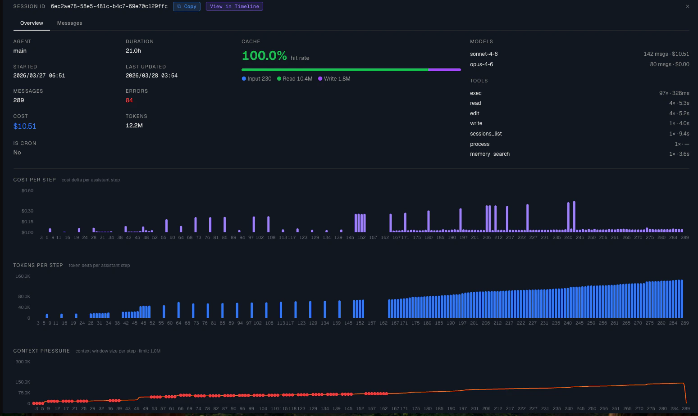This screenshot has height=416, width=698.
Task: Click the CONTEXT PRESSURE chart heading
Action: coord(41,351)
